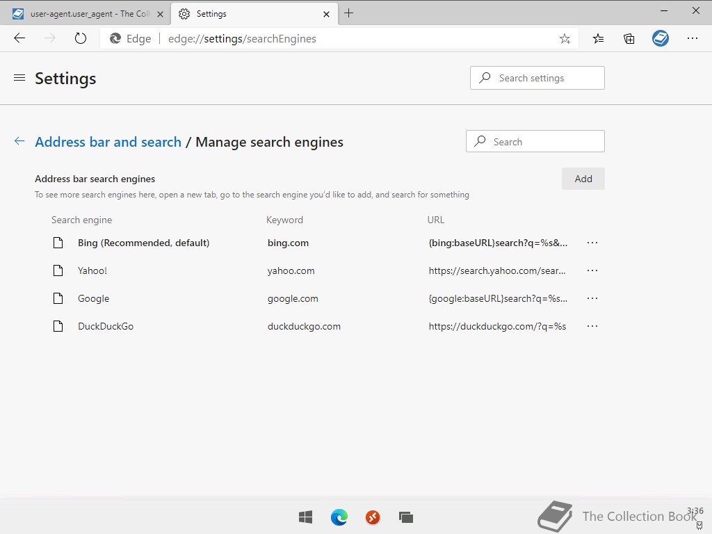Focus the search engines Search box
This screenshot has width=712, height=534.
(535, 142)
